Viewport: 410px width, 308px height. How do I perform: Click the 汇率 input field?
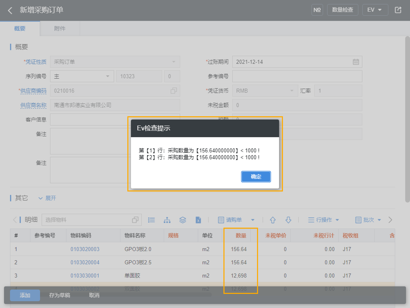(338, 91)
